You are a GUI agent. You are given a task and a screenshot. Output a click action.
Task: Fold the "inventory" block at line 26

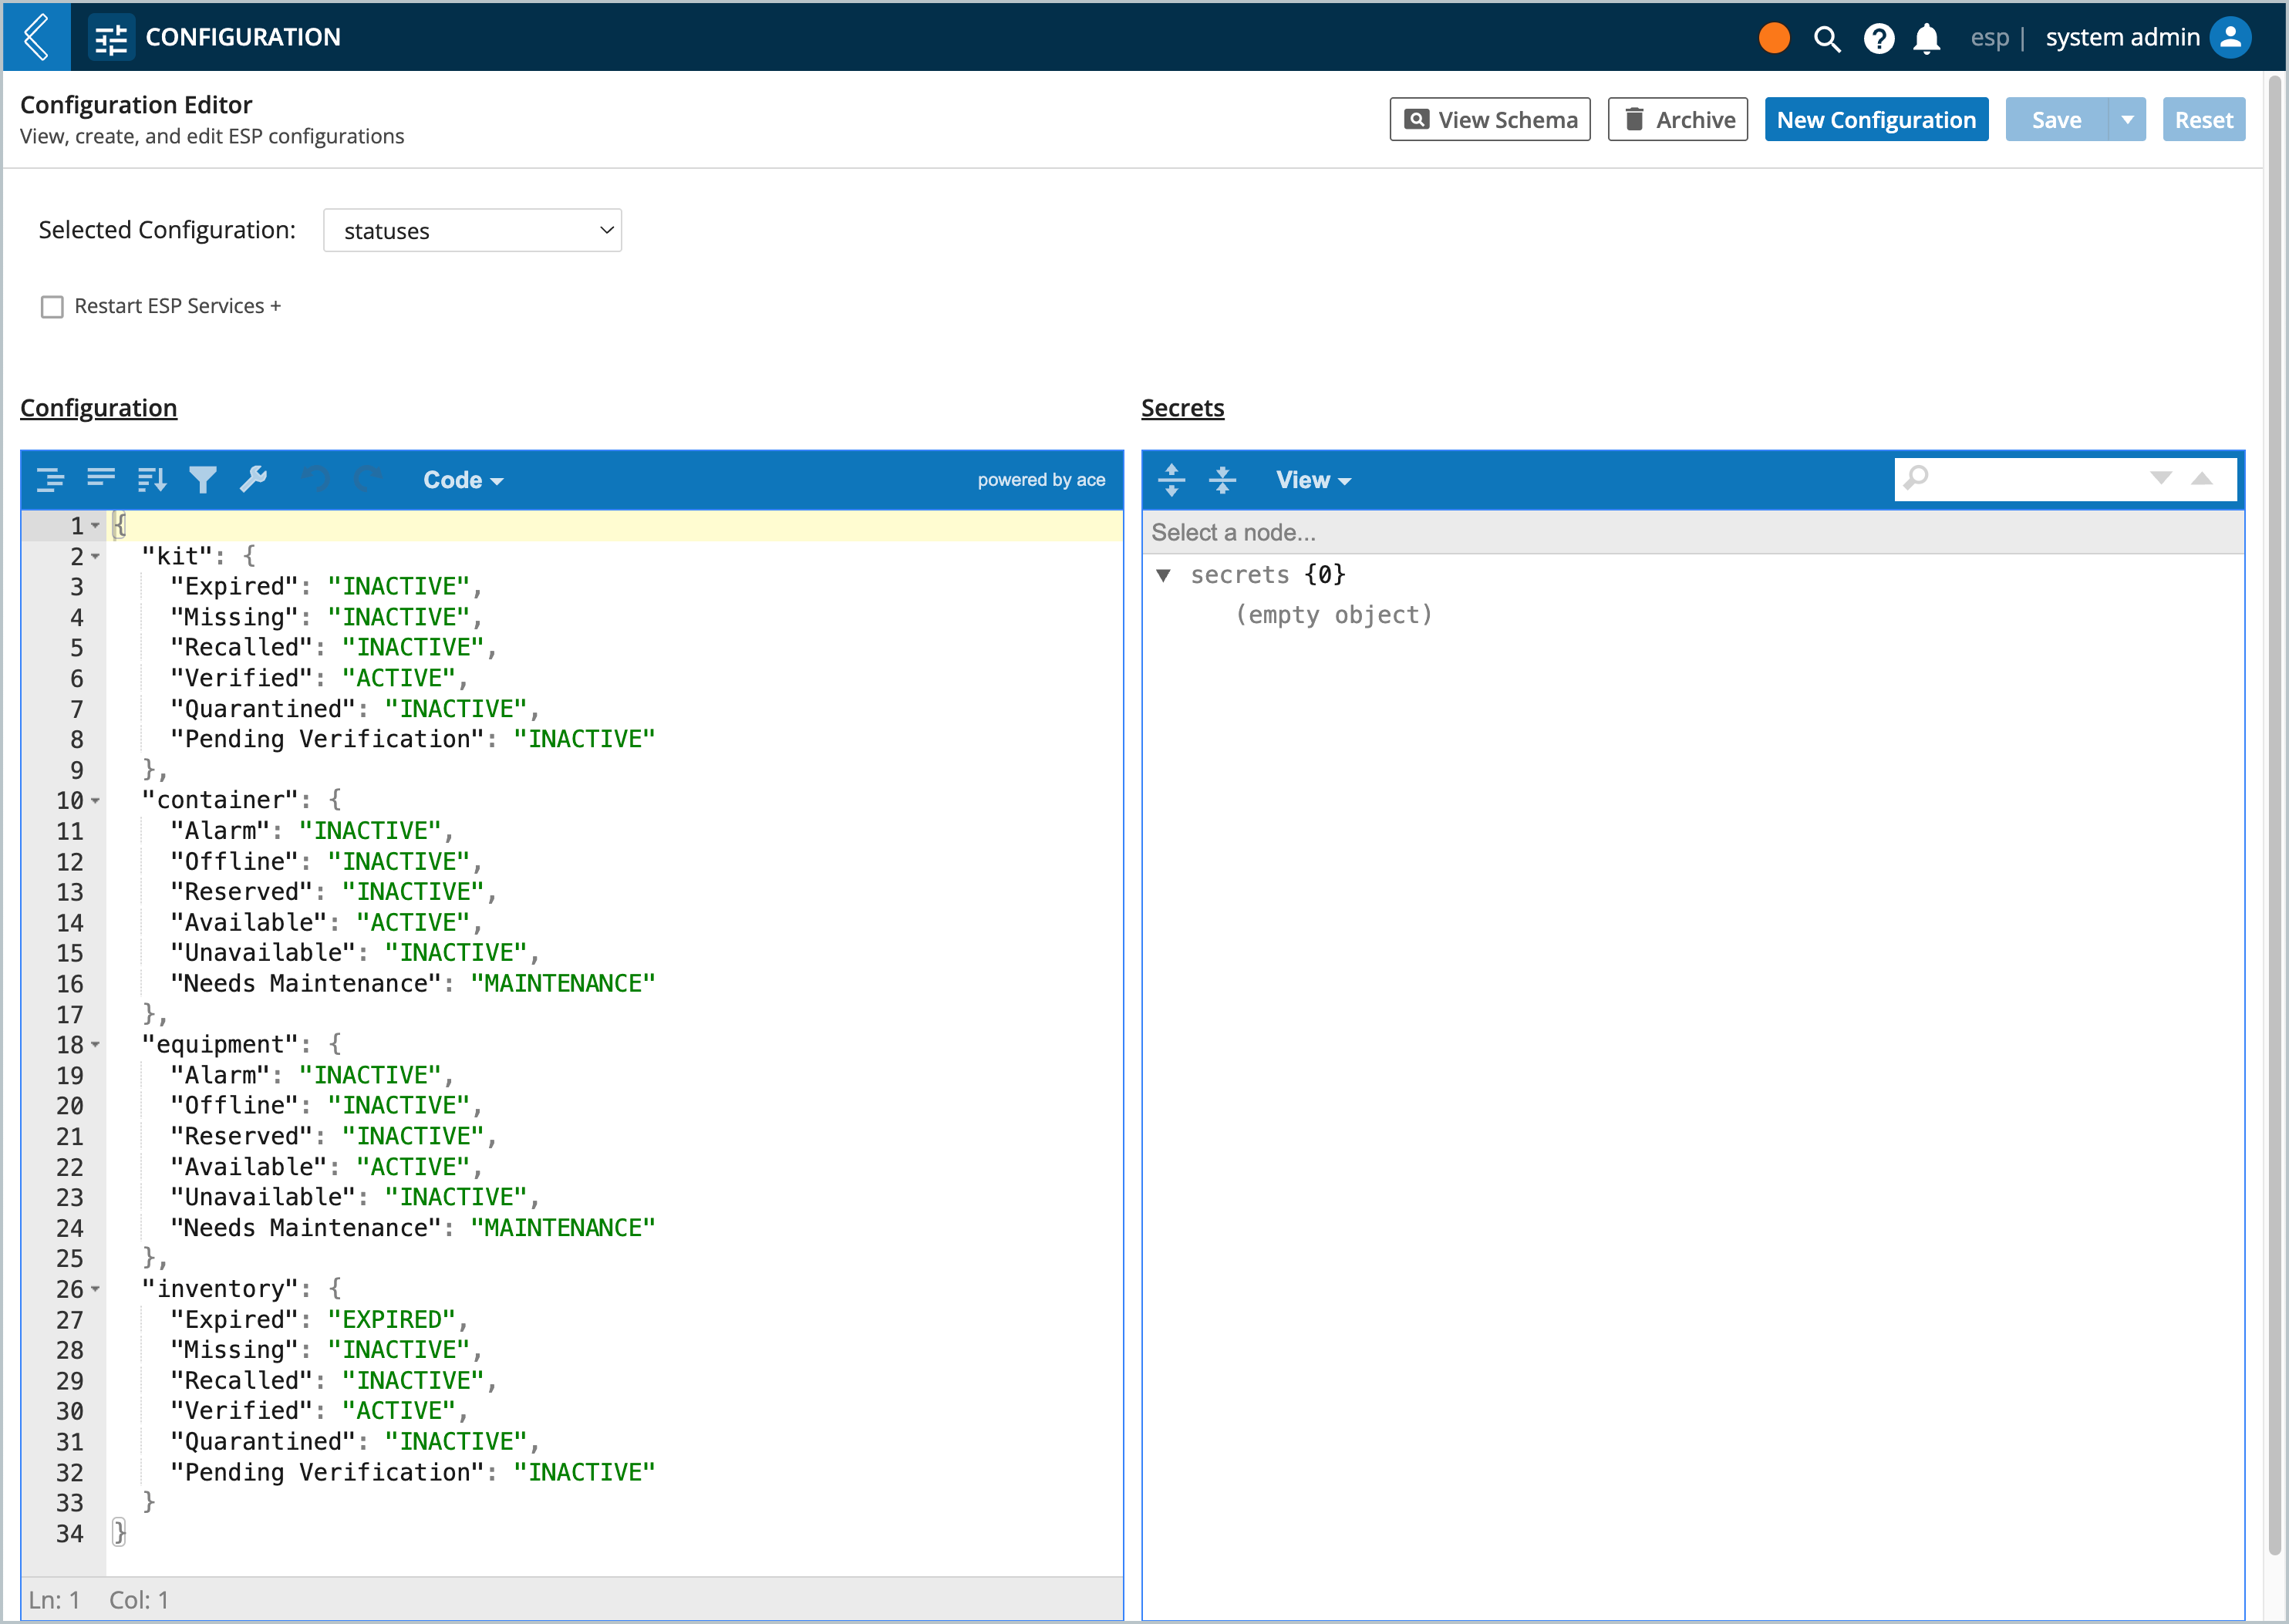96,1289
